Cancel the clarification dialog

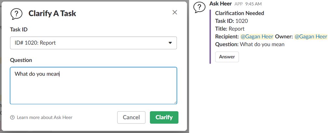point(131,117)
